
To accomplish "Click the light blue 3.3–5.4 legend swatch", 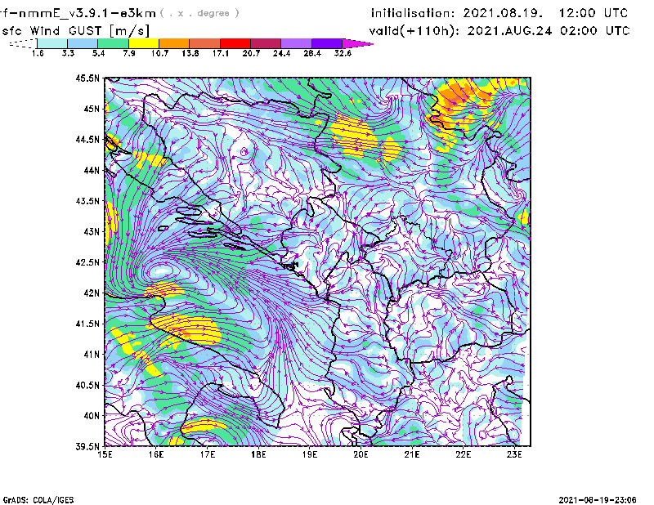I will tap(83, 43).
